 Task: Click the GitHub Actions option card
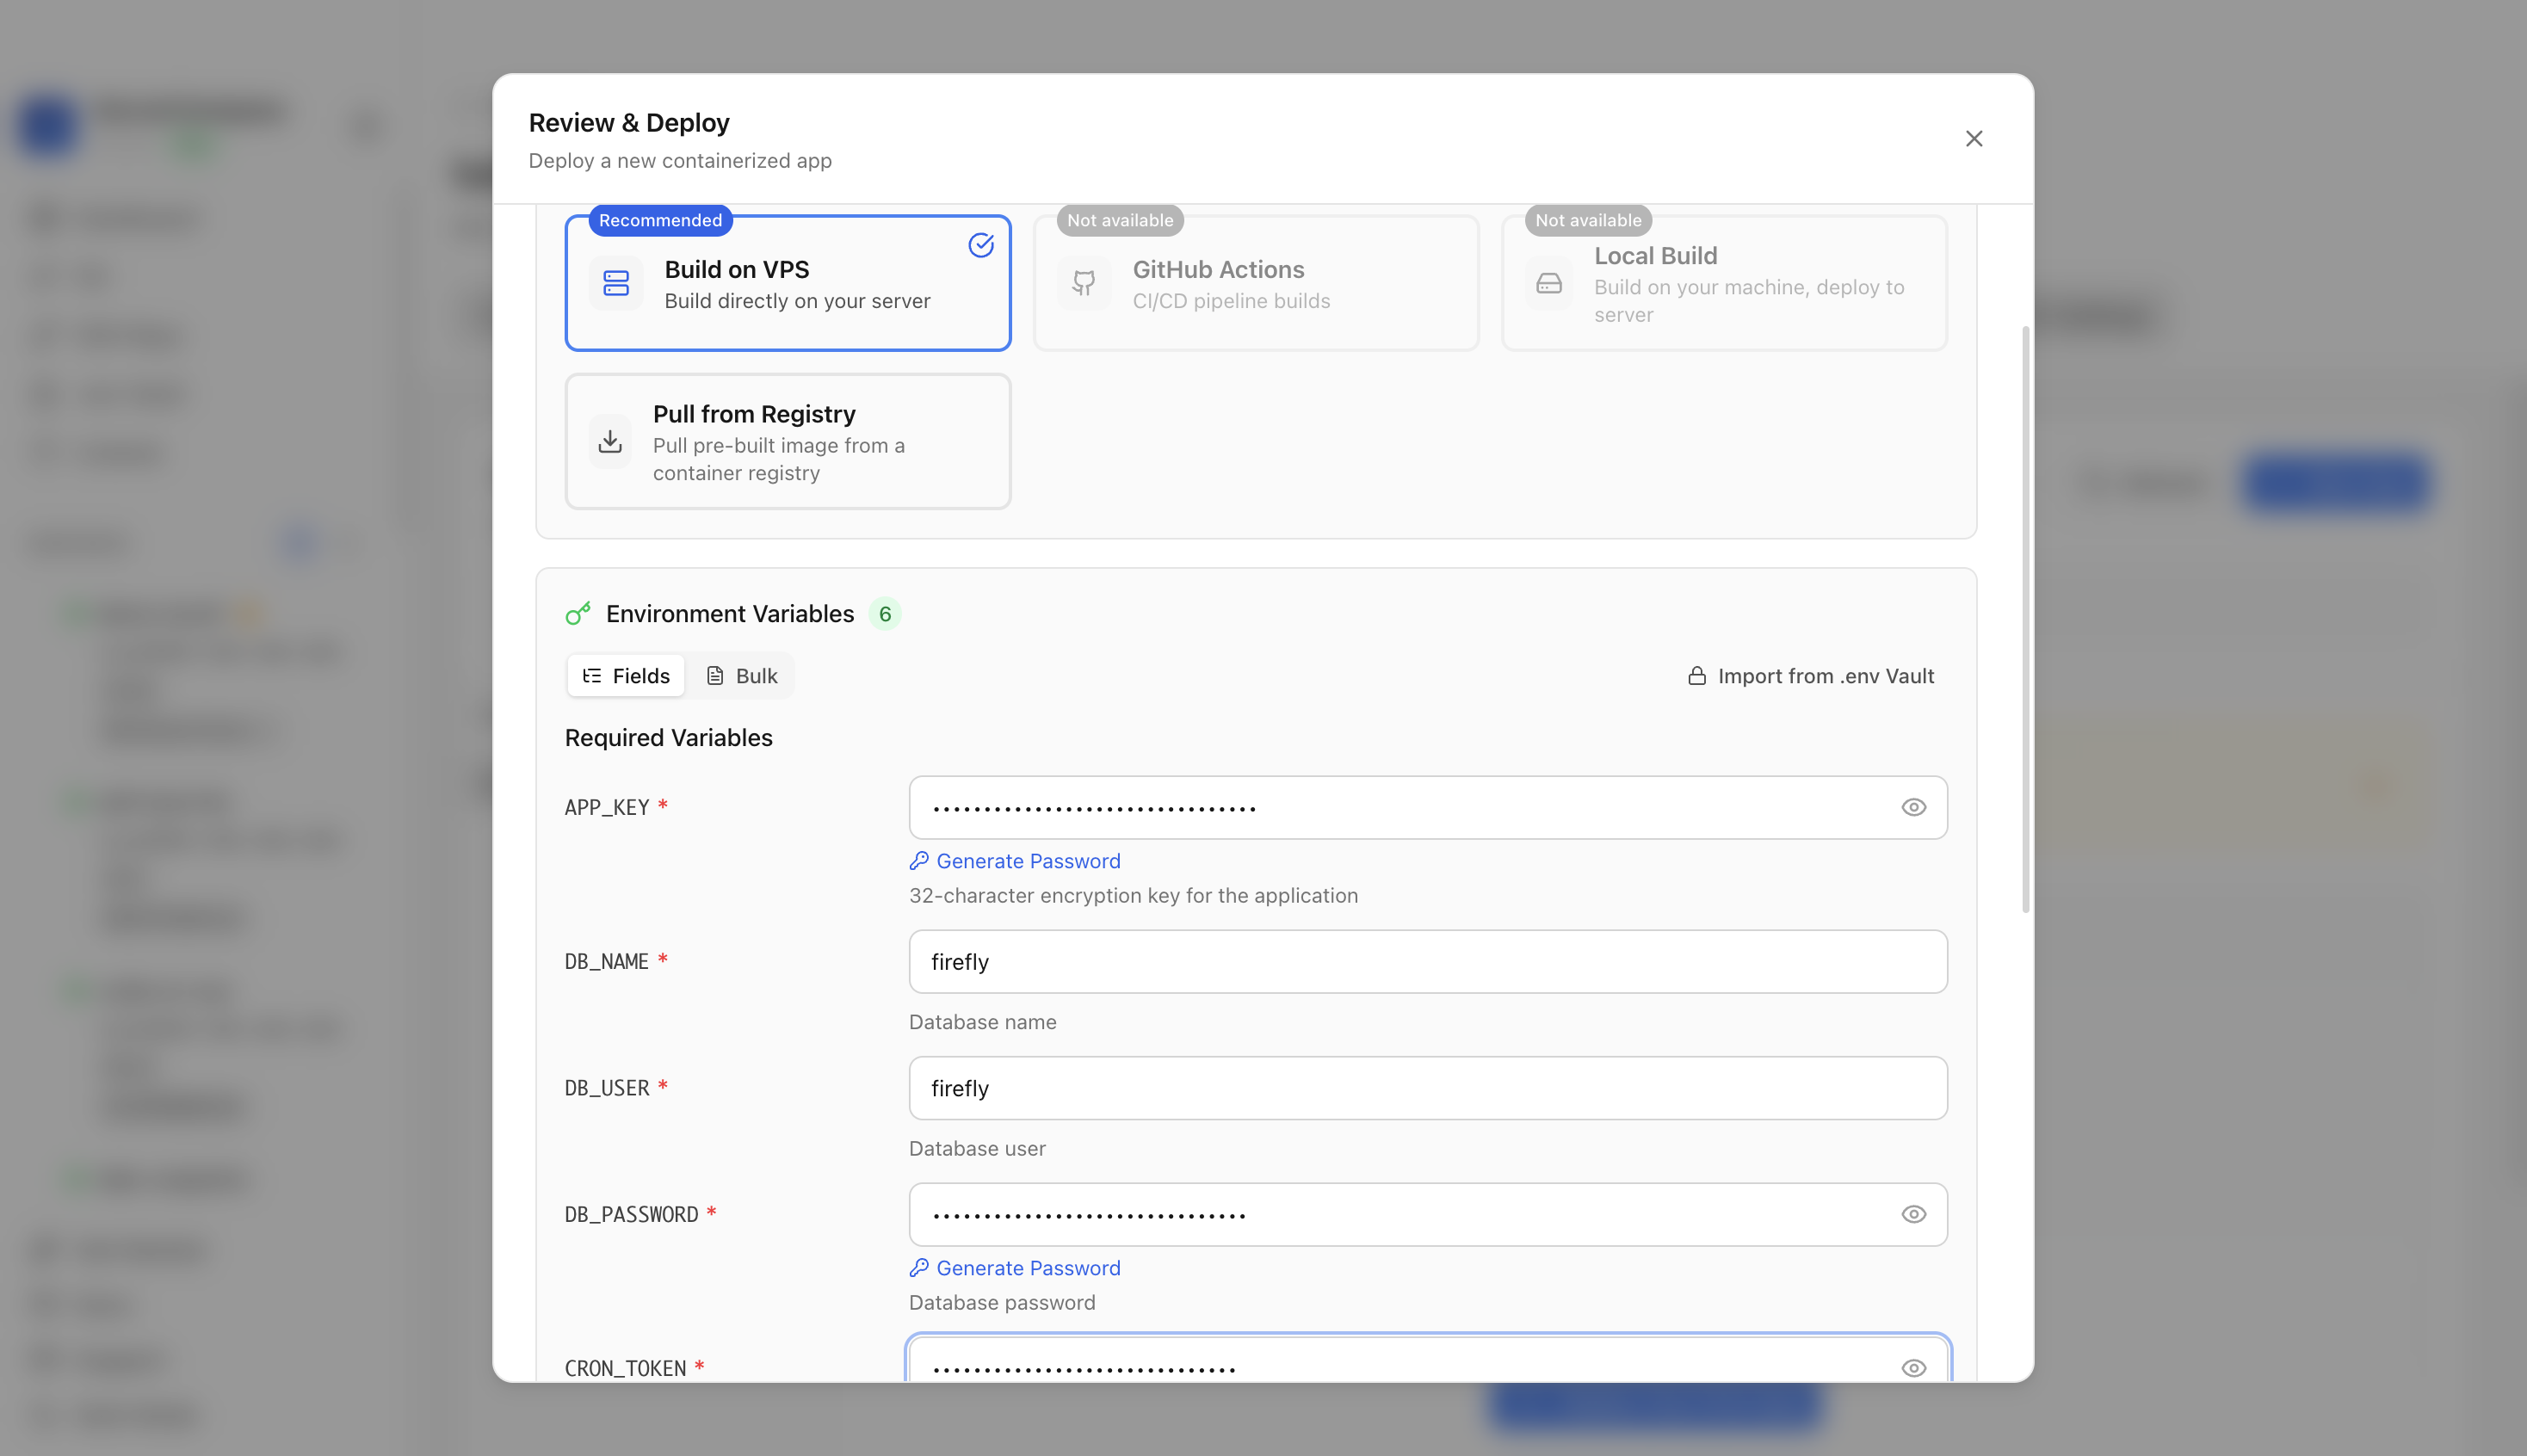pos(1256,283)
